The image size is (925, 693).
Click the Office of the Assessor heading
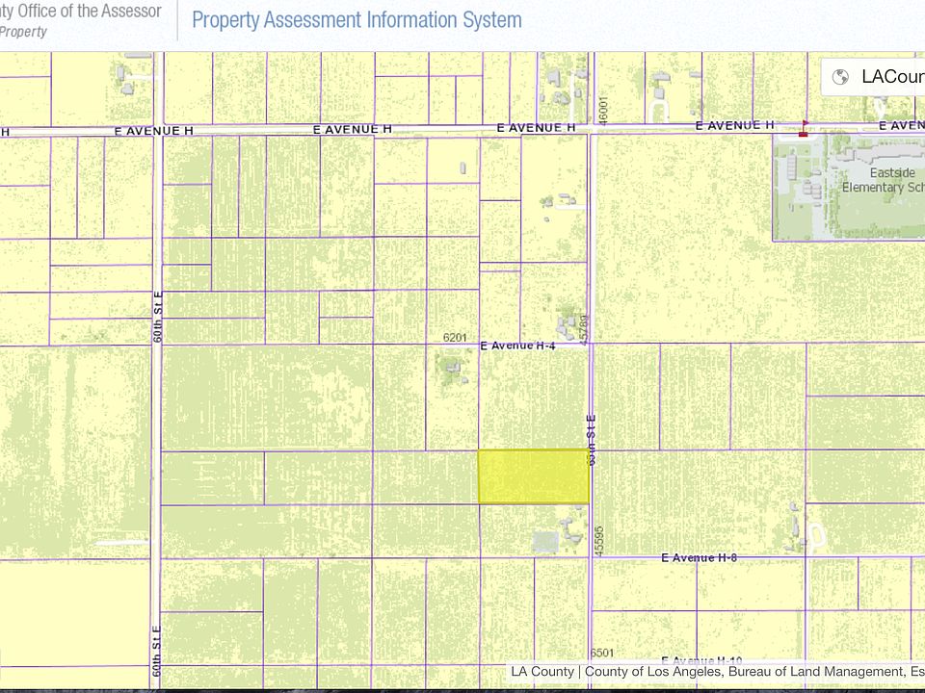point(81,11)
